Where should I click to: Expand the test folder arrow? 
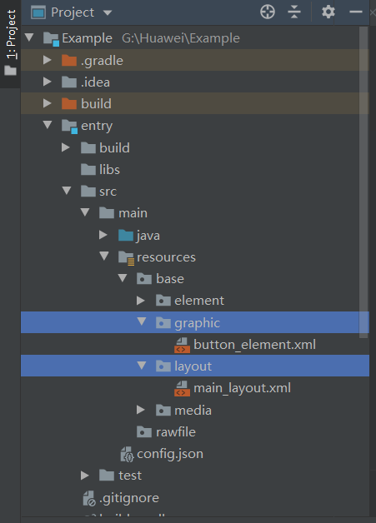click(85, 476)
